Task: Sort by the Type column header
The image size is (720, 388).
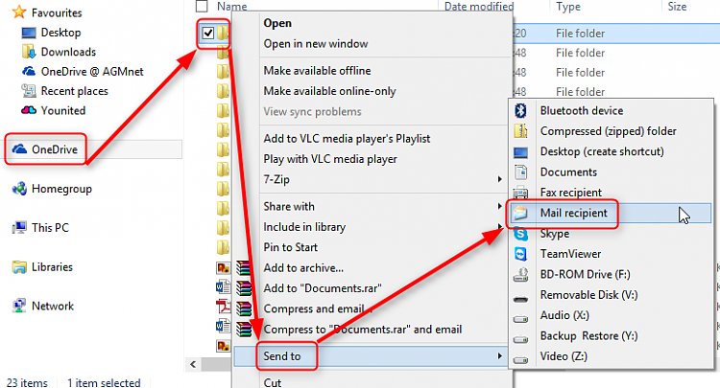Action: point(568,7)
